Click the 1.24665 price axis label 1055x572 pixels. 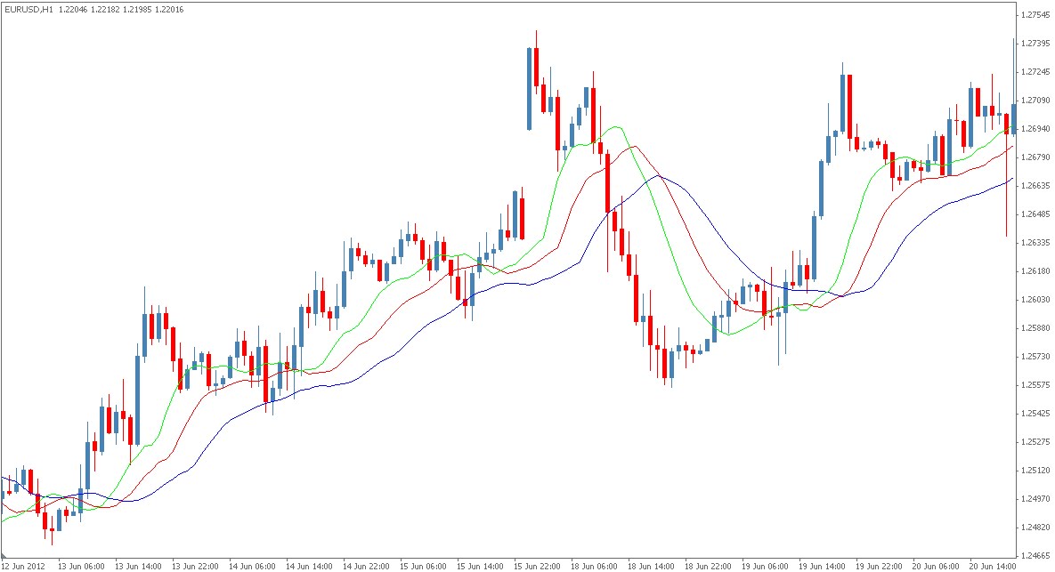[x=1035, y=556]
